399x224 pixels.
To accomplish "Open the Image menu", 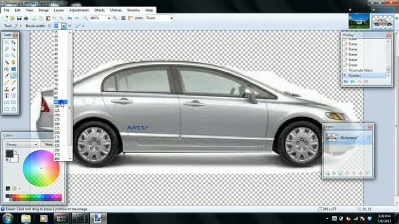I will (x=44, y=10).
